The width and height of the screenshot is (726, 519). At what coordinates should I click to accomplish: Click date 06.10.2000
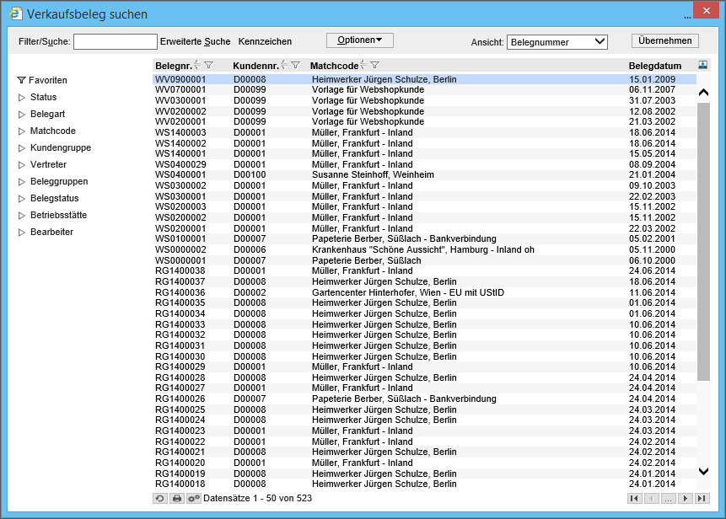point(652,260)
